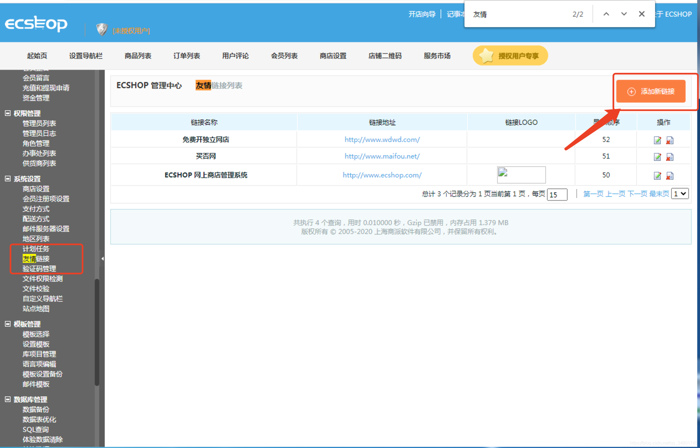Open 服务市场 in top menu
Viewport: 700px width, 448px height.
(x=437, y=55)
